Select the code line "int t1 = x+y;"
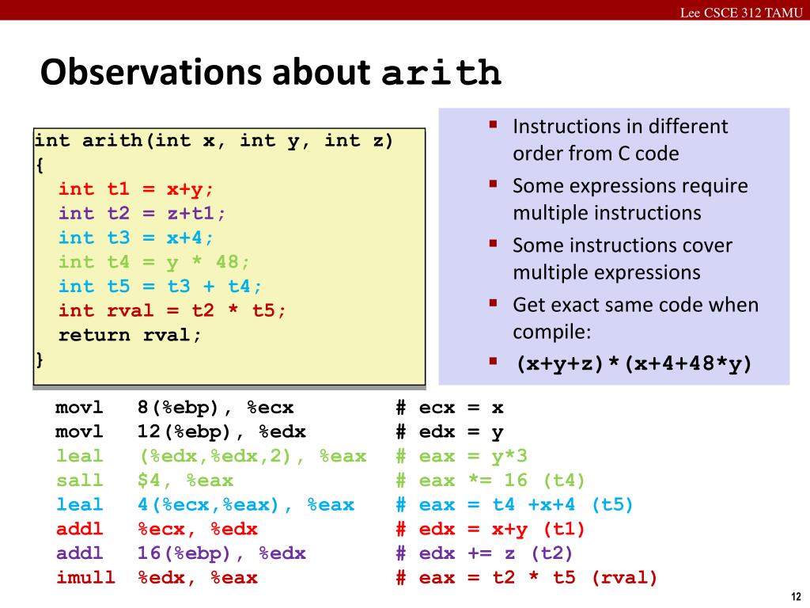The height and width of the screenshot is (608, 810). pyautogui.click(x=135, y=188)
